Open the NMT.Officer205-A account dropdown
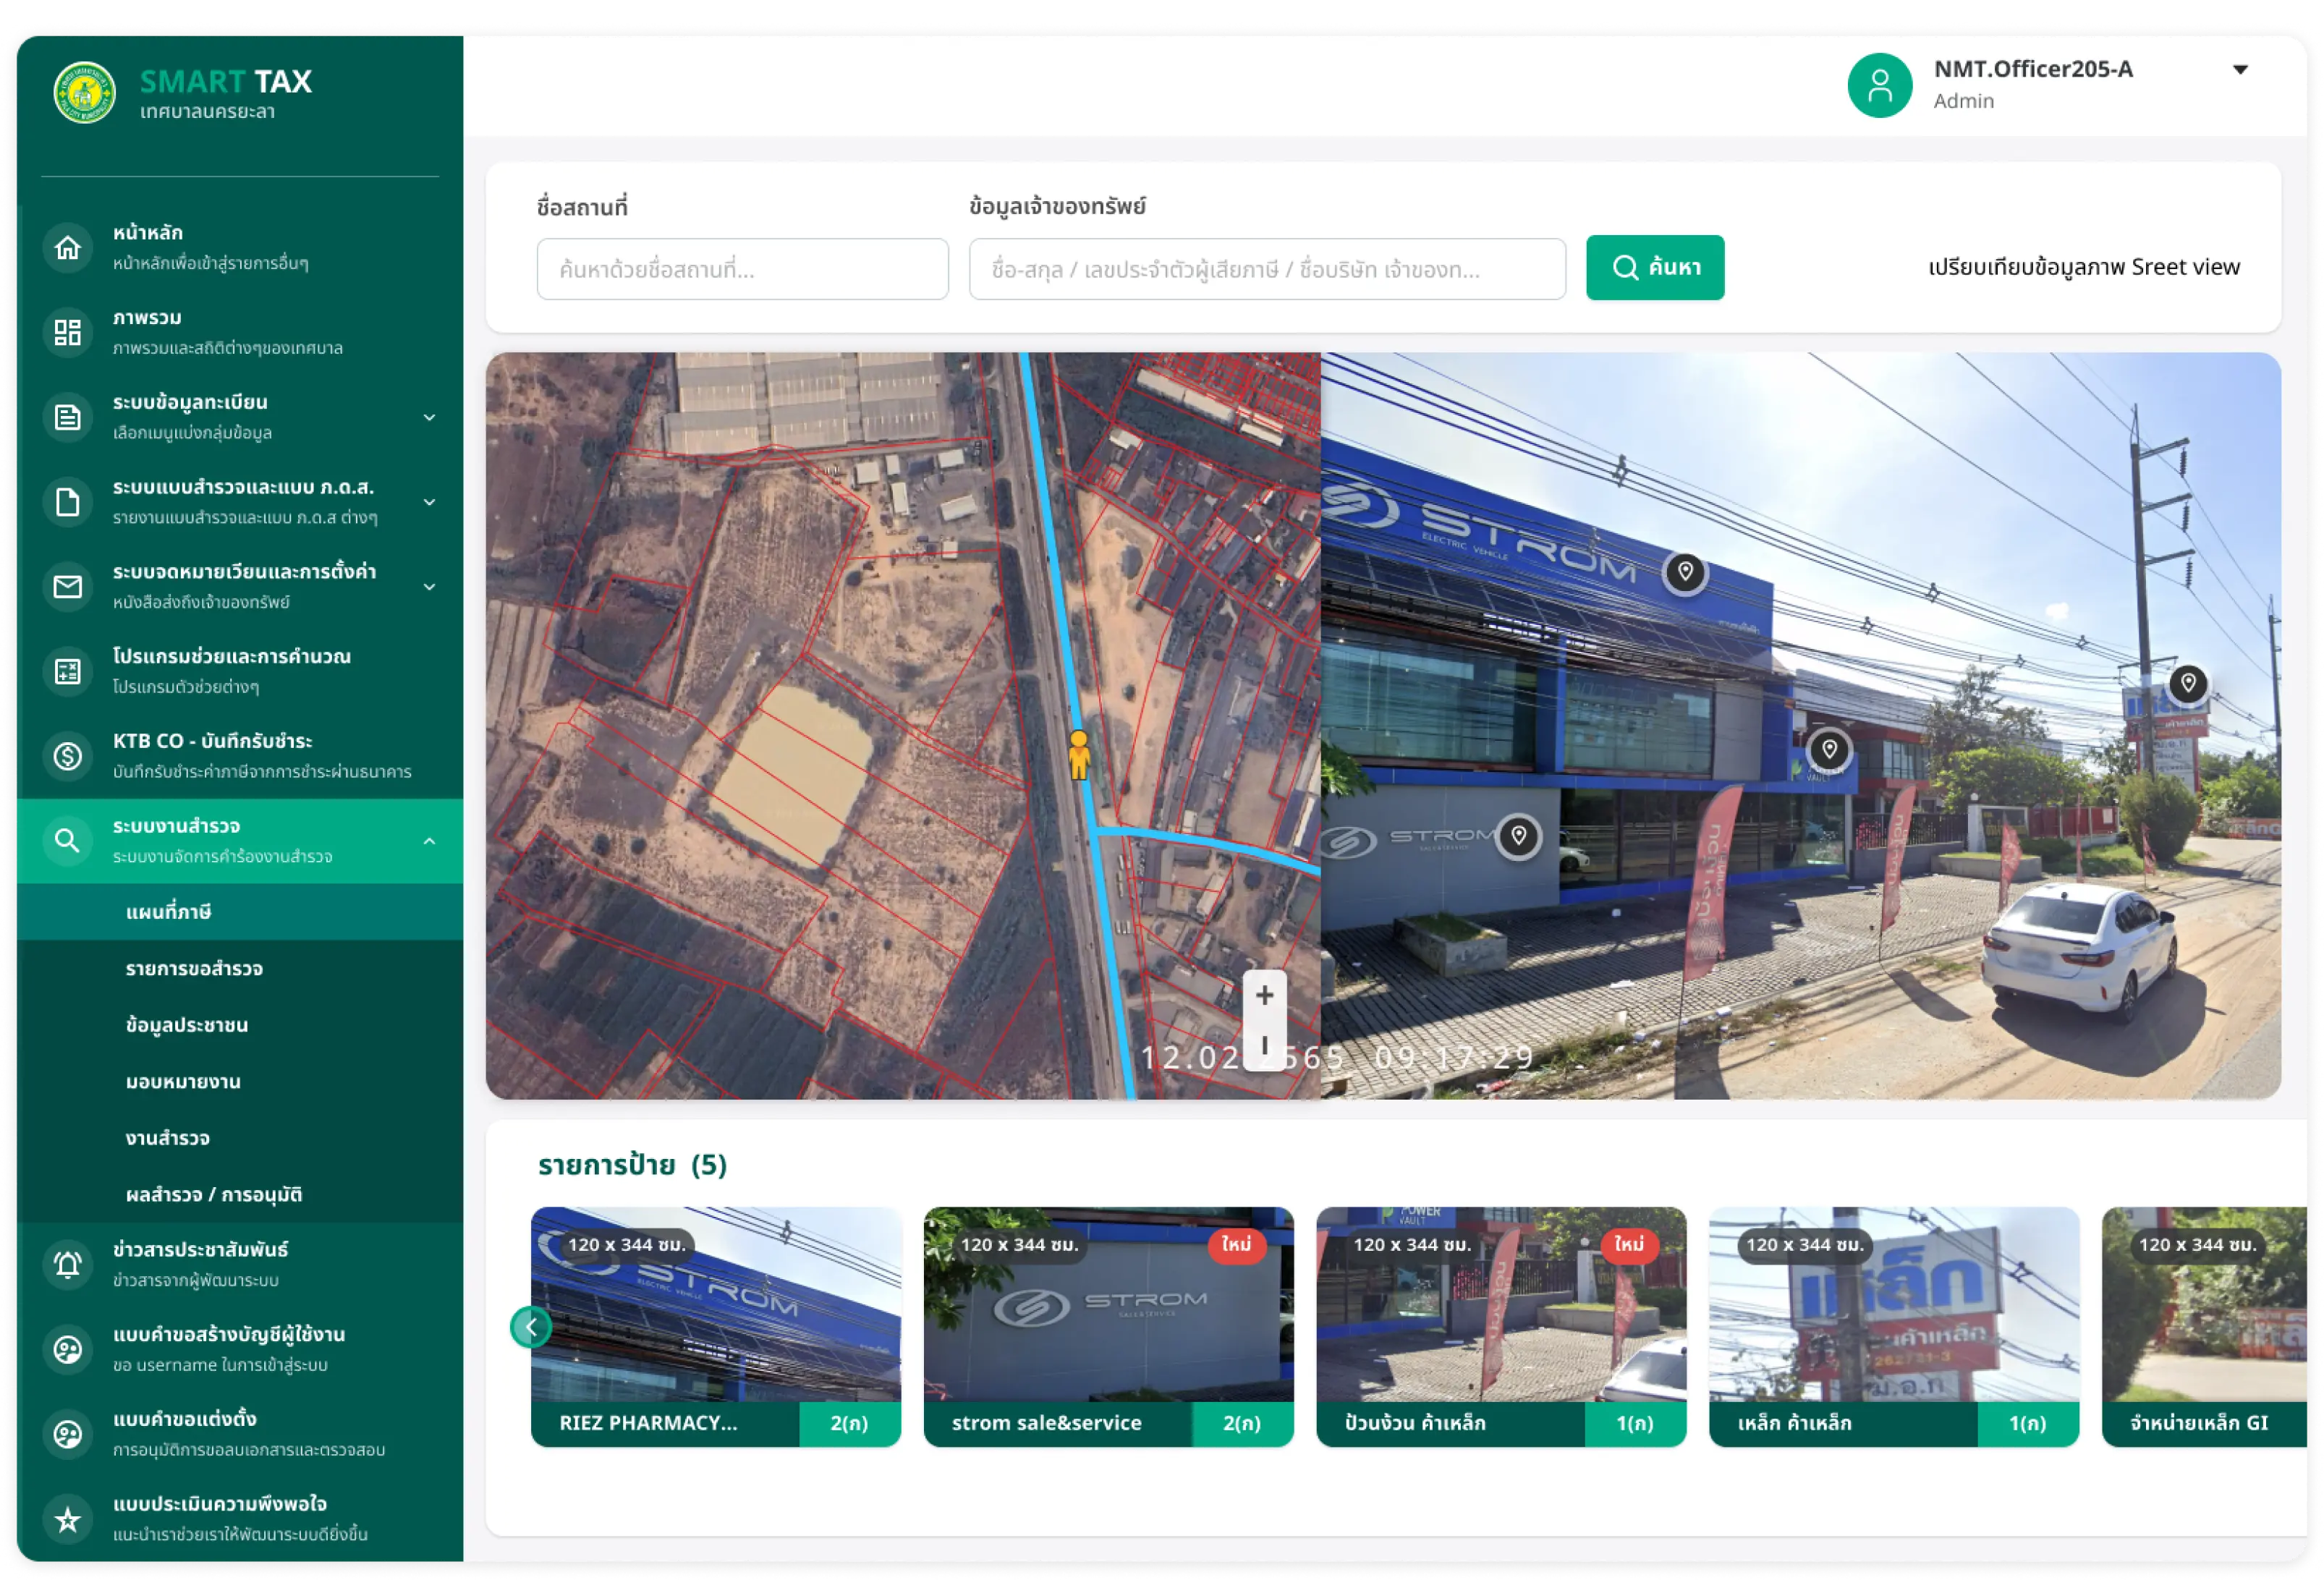Screen dimensions: 2324x1580 coord(2240,70)
